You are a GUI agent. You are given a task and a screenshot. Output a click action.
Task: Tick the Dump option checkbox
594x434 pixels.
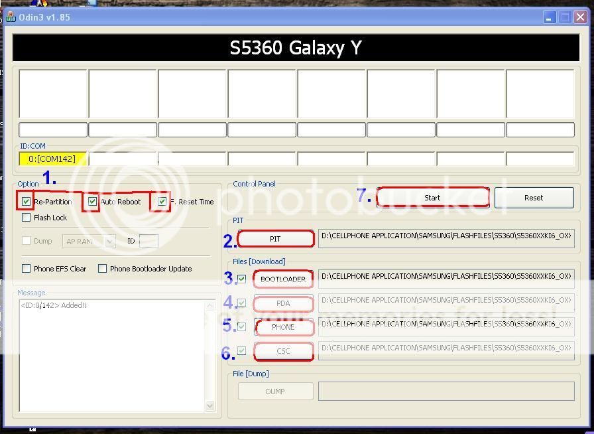pyautogui.click(x=26, y=241)
